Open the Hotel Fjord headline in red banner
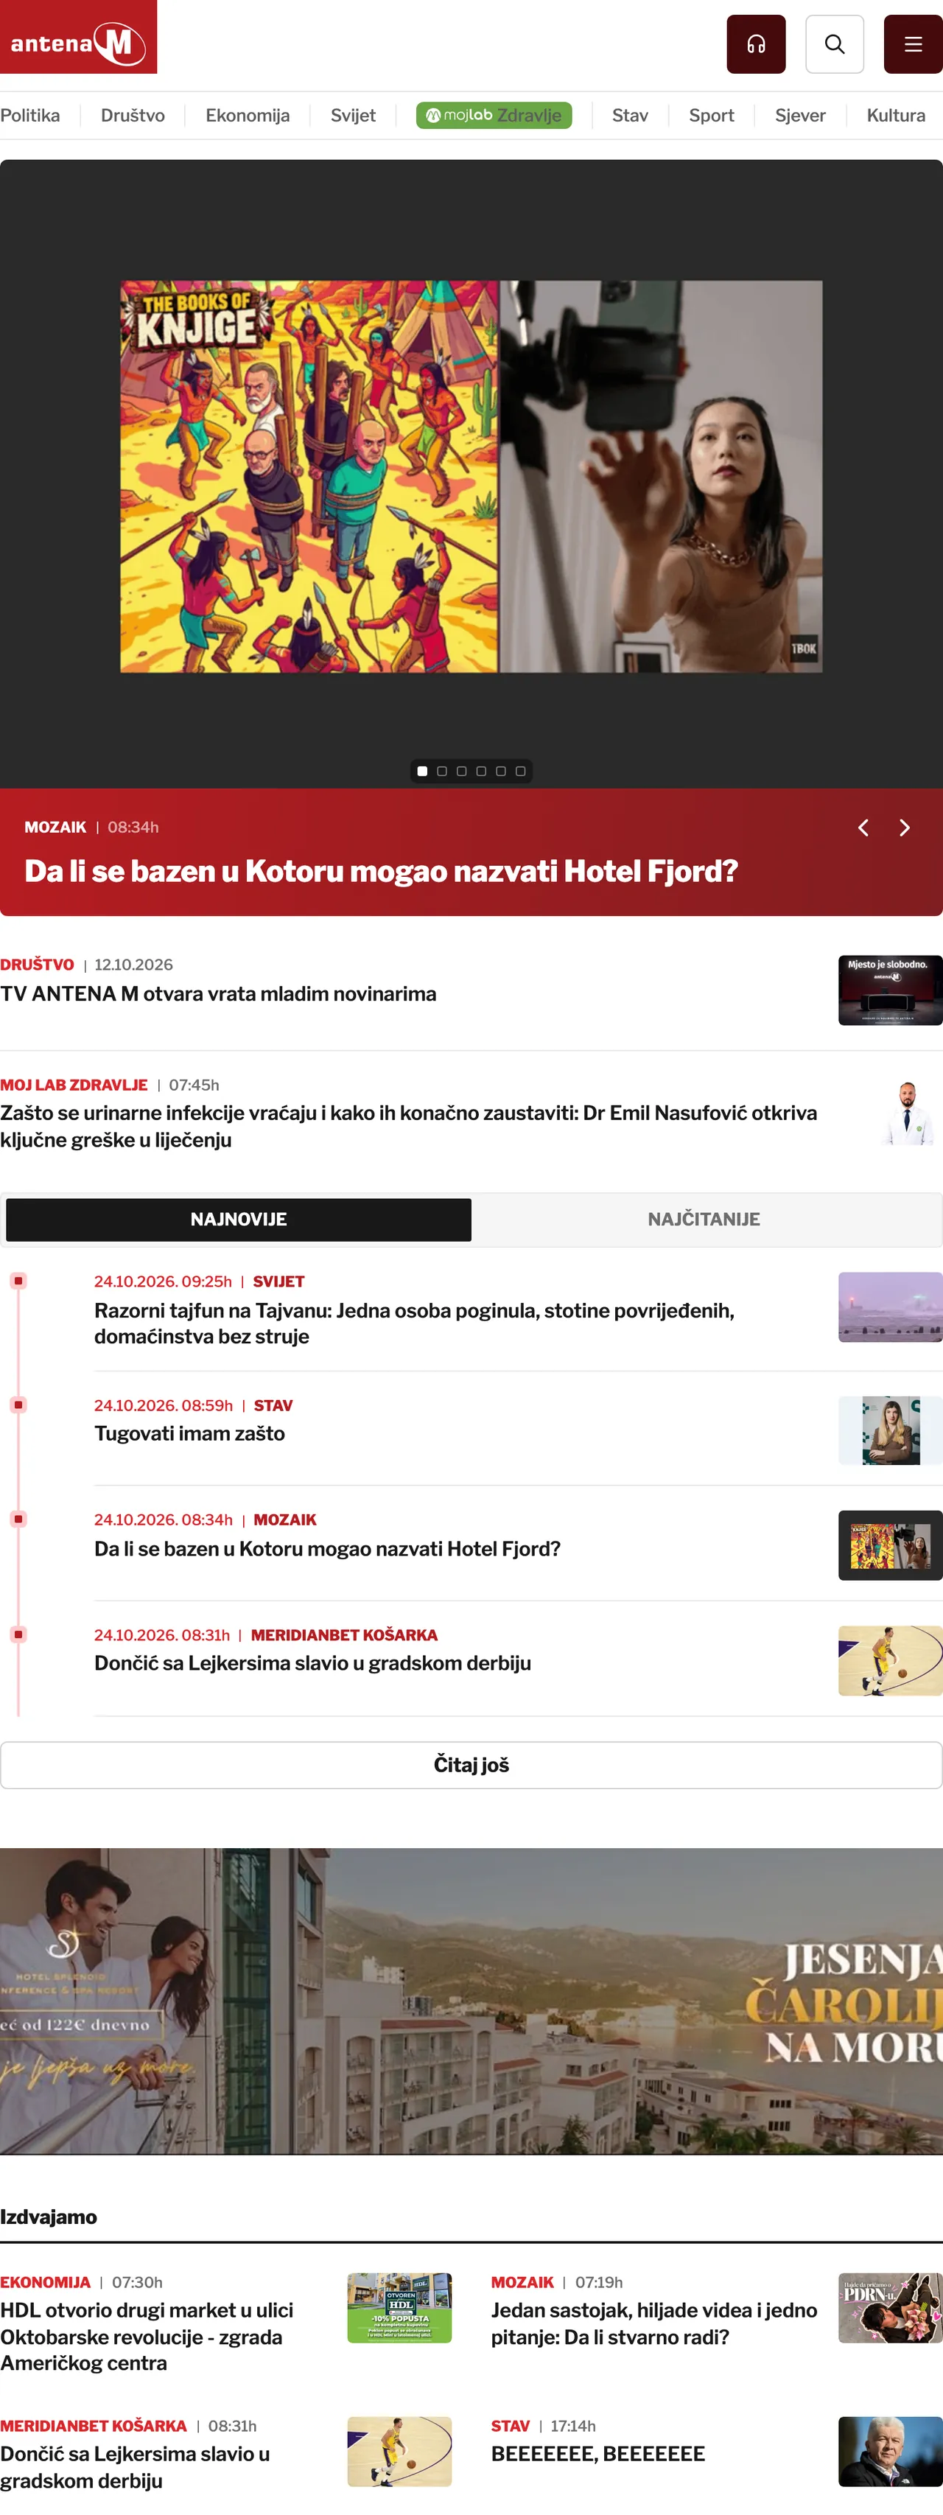 [381, 871]
